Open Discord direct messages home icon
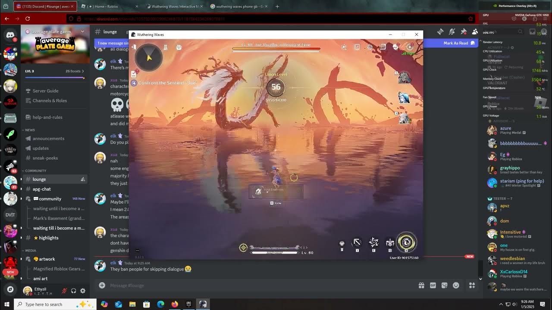 point(10,36)
